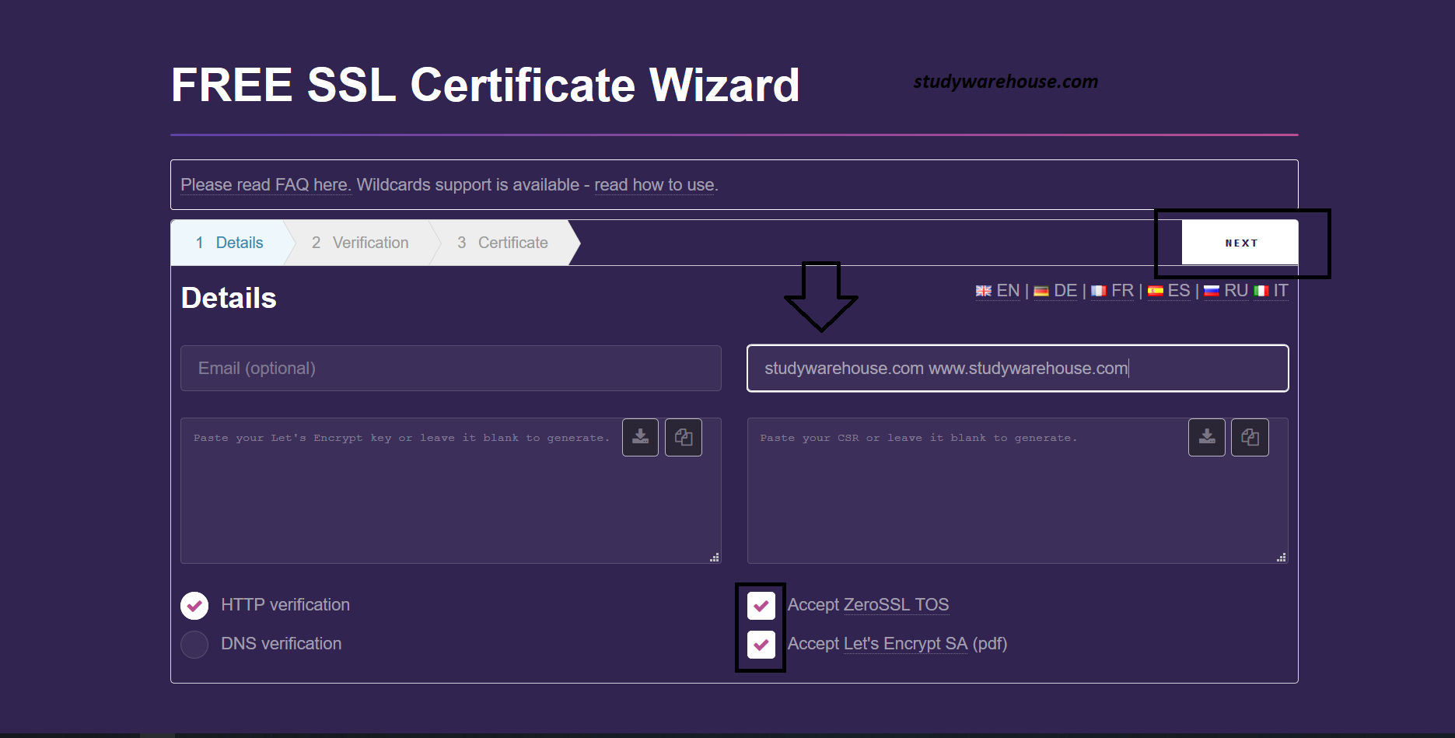Open the read how to use link

pos(654,185)
